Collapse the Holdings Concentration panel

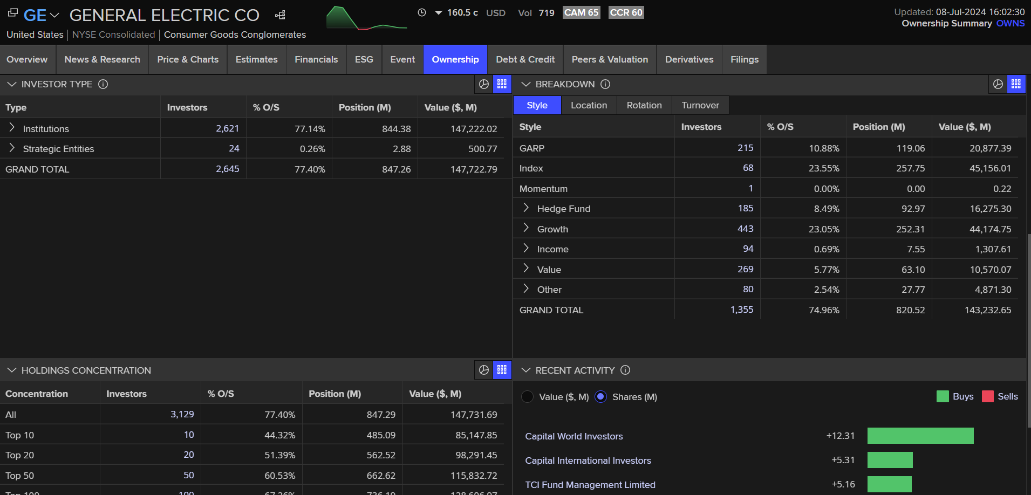click(x=11, y=370)
